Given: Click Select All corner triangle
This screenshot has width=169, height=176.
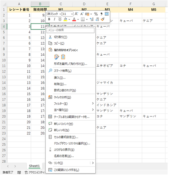Looking at the screenshot, I should (4, 4).
